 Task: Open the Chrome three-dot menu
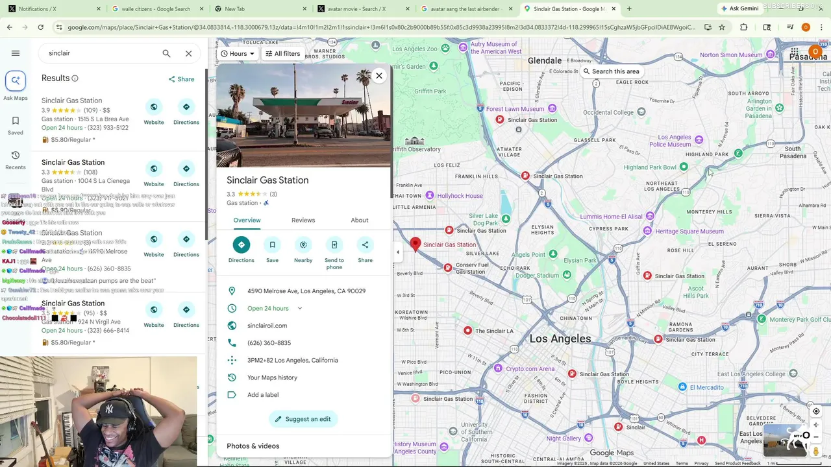(821, 27)
